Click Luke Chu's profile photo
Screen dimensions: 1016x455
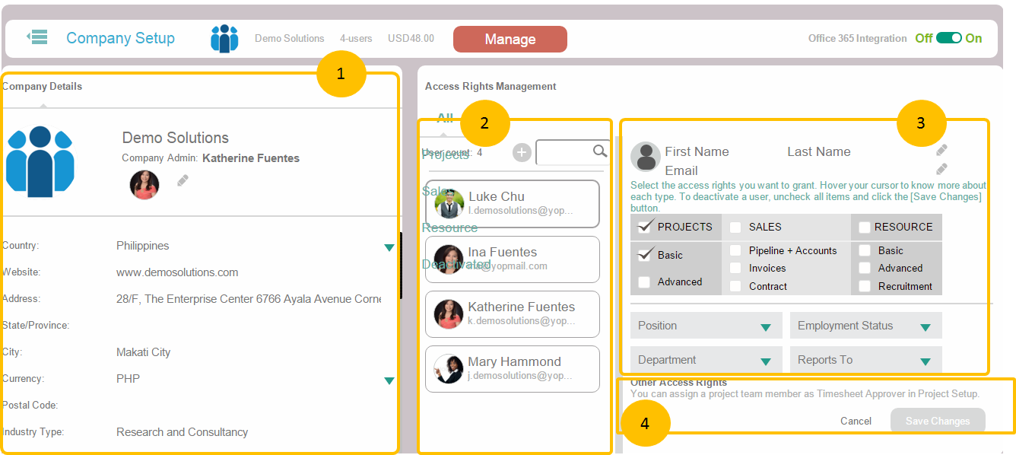(x=449, y=204)
